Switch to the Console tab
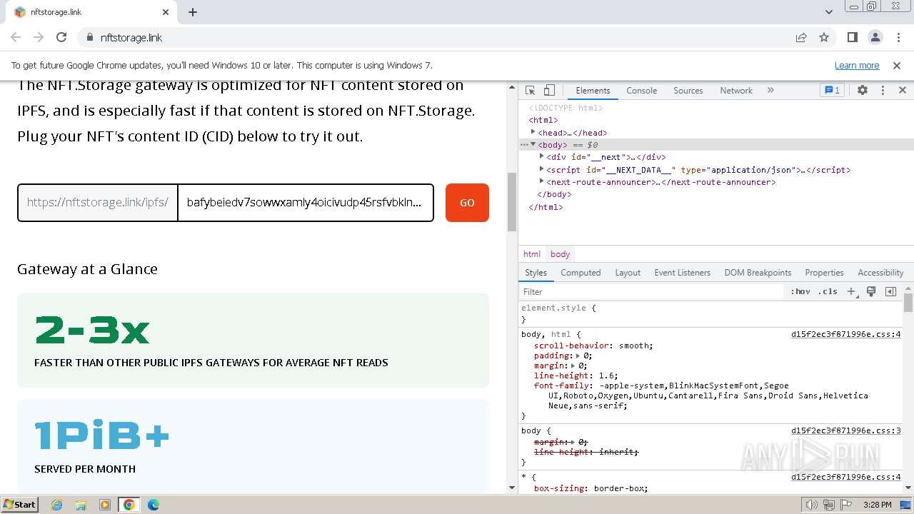 coord(641,91)
